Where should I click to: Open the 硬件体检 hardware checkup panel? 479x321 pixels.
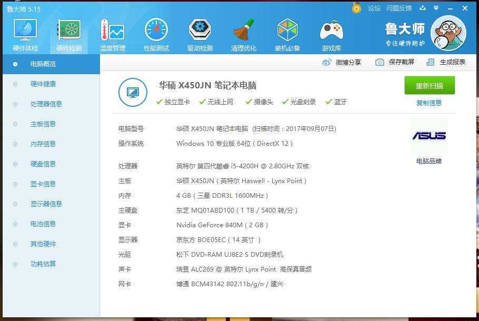(x=24, y=34)
